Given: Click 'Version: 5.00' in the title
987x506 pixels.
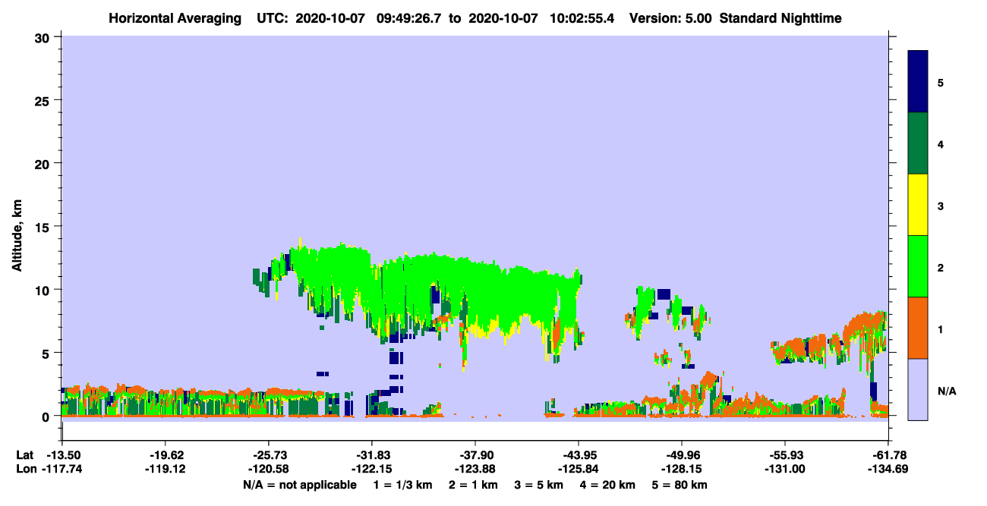Looking at the screenshot, I should pos(670,17).
